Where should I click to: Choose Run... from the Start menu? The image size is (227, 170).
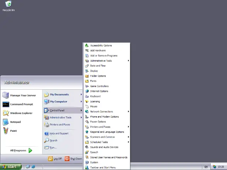63,147
